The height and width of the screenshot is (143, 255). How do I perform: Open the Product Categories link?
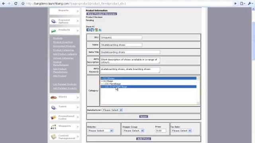click(63, 50)
